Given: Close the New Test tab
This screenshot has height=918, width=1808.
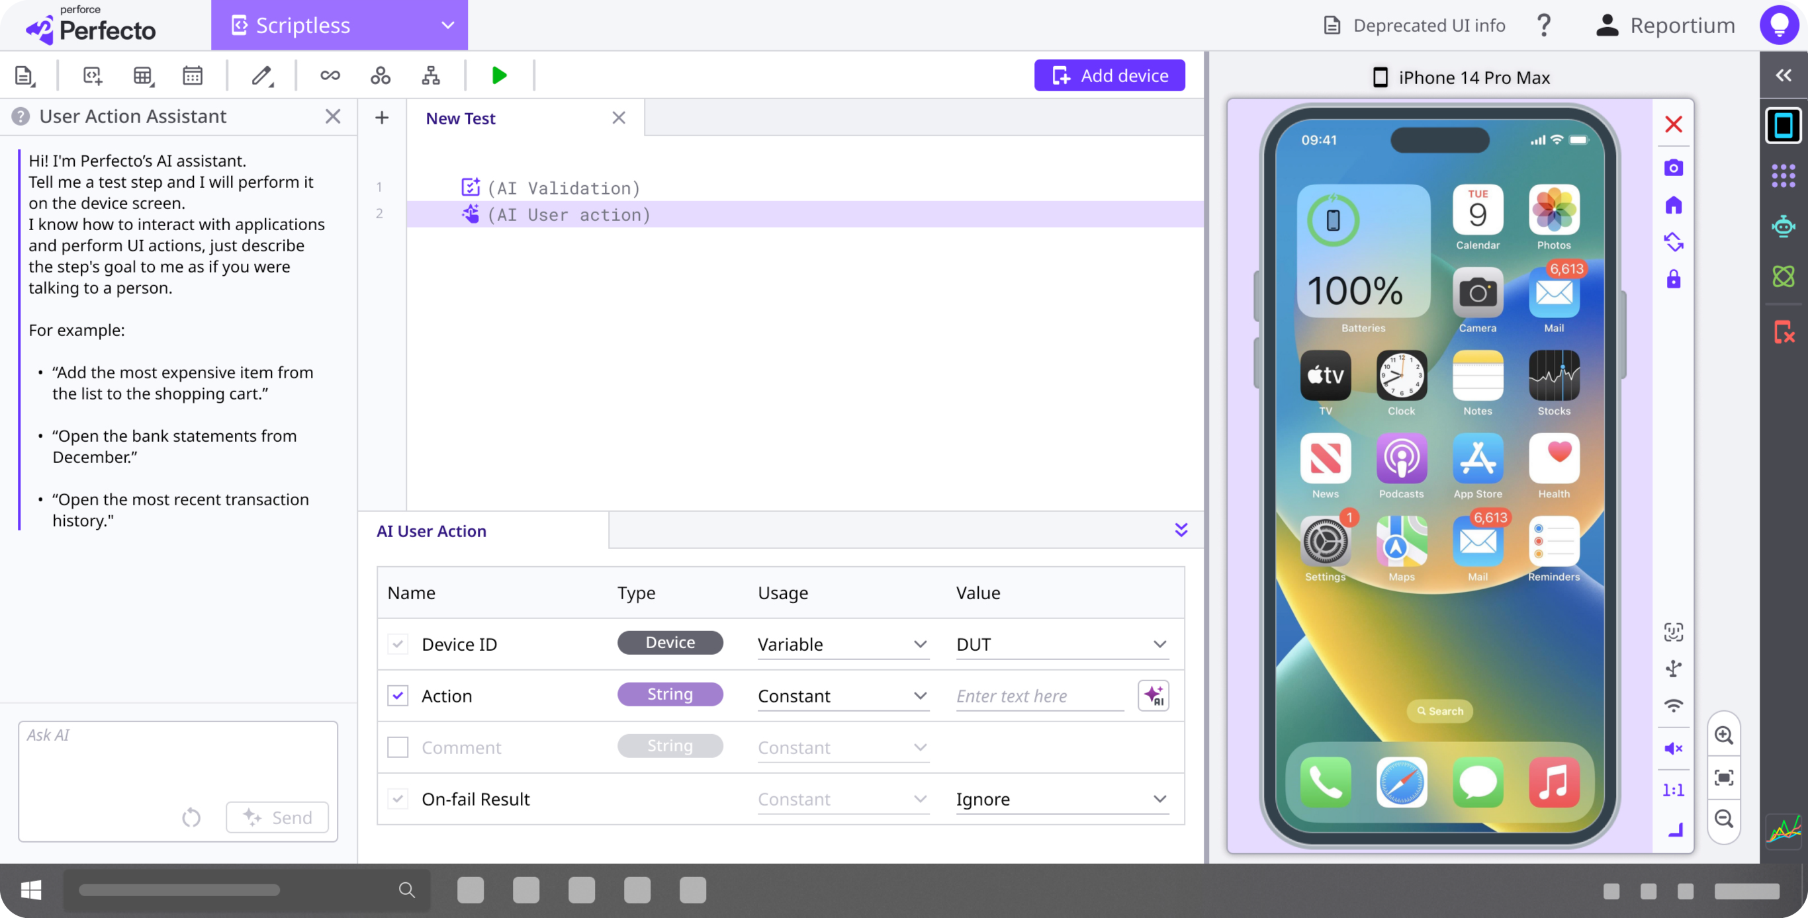Looking at the screenshot, I should click(x=618, y=118).
